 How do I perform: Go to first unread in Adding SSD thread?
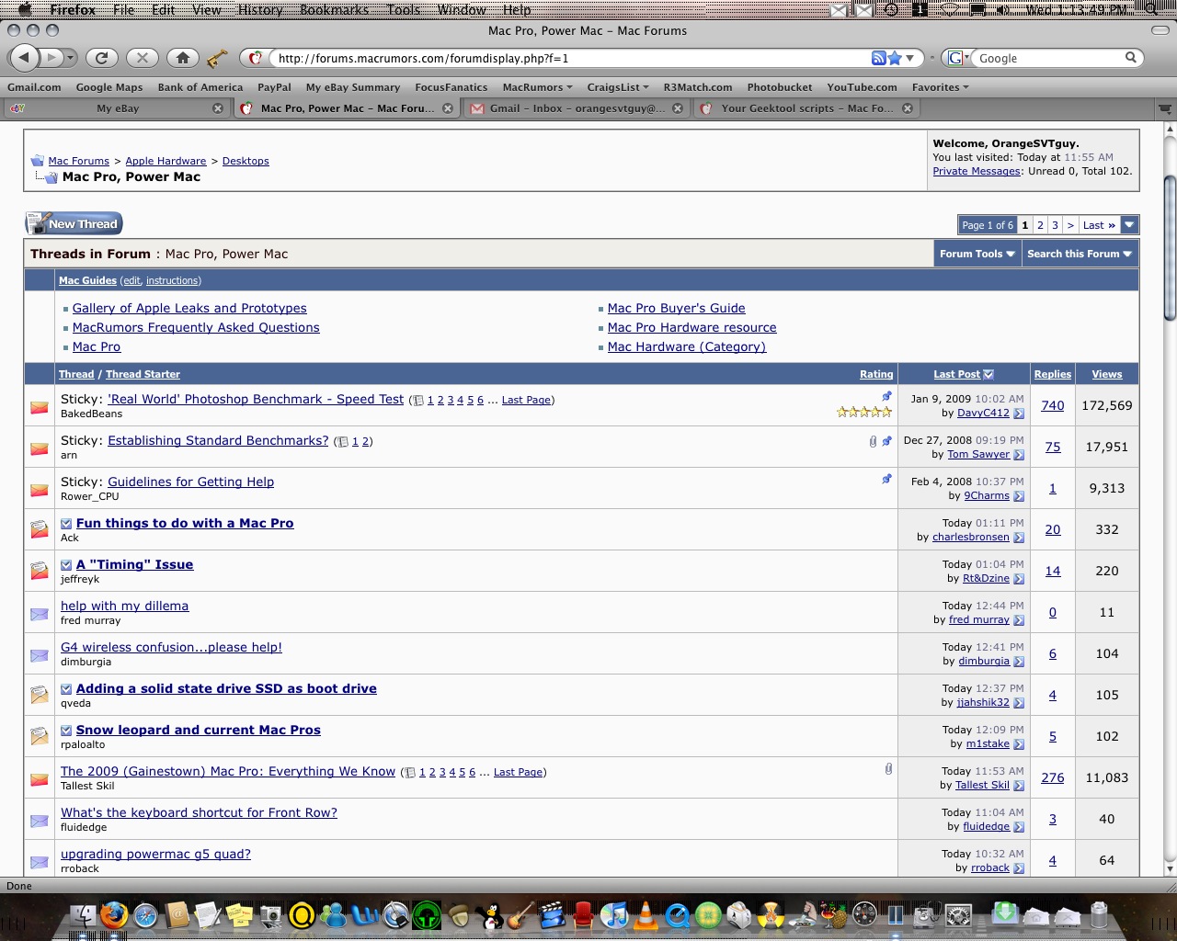(x=66, y=689)
